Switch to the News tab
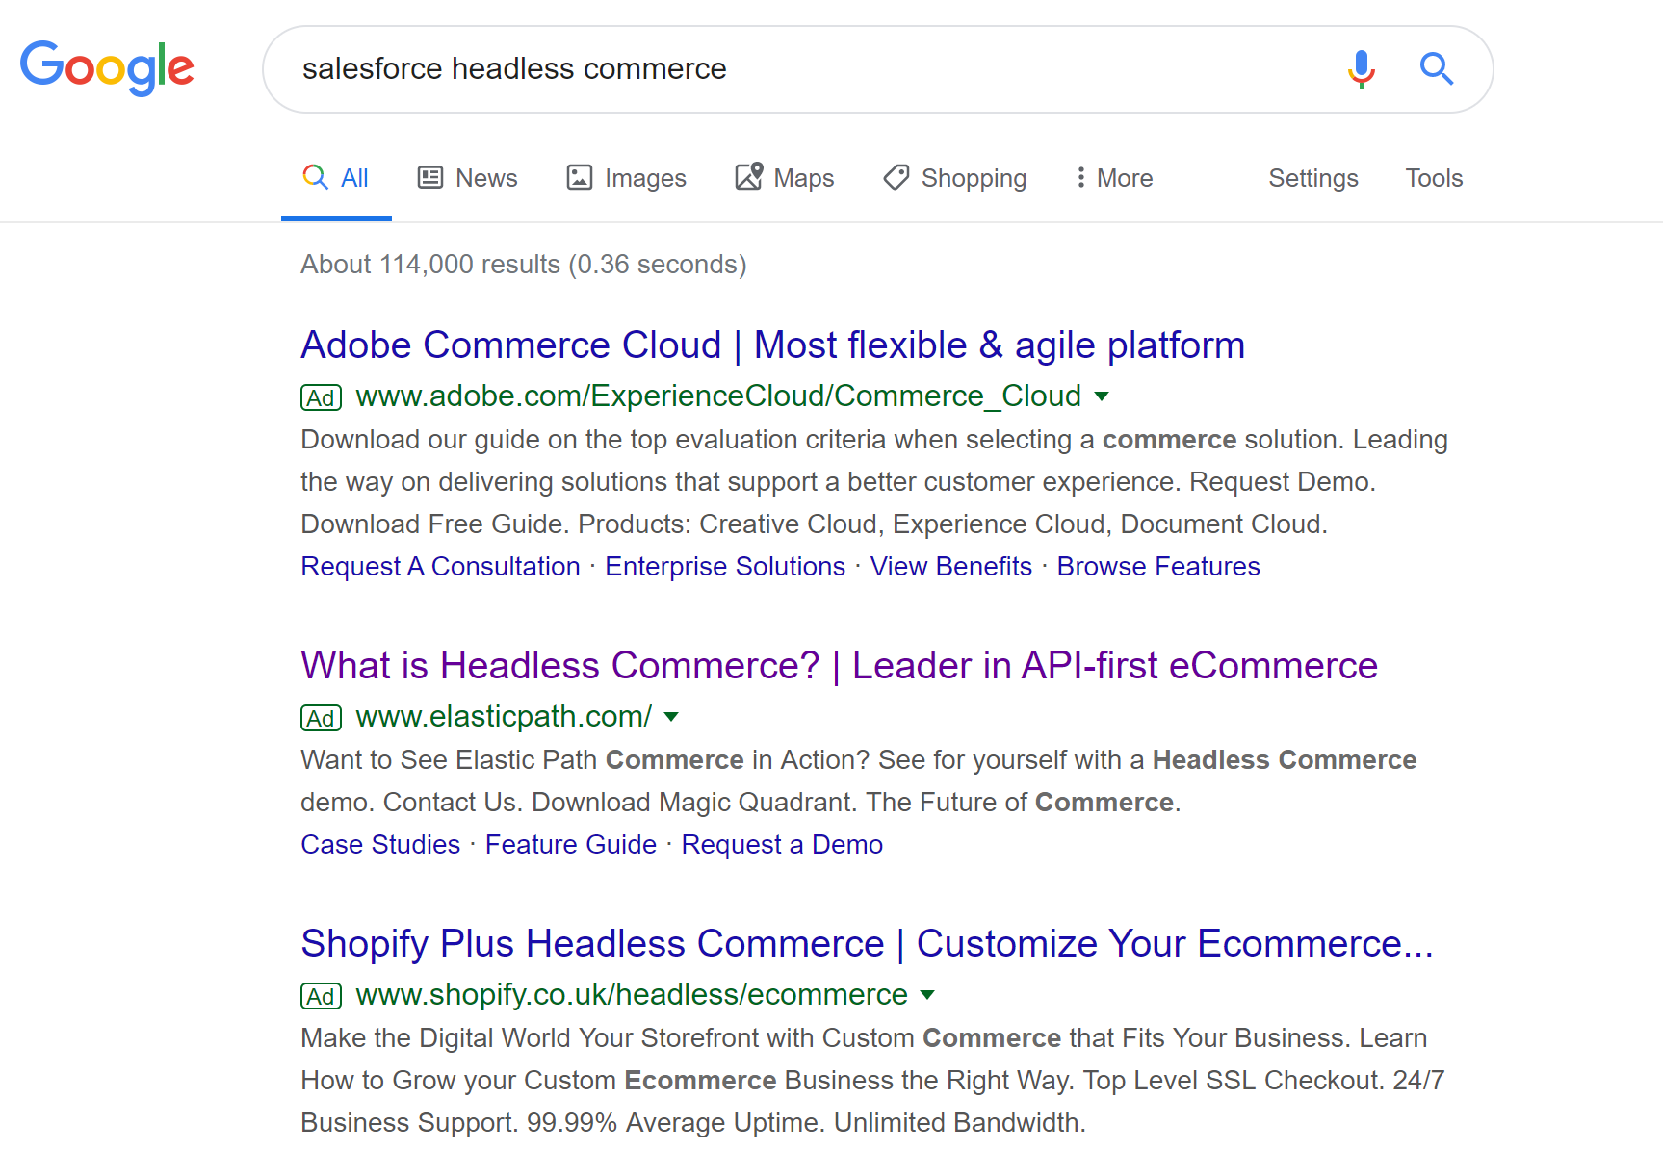 click(468, 178)
